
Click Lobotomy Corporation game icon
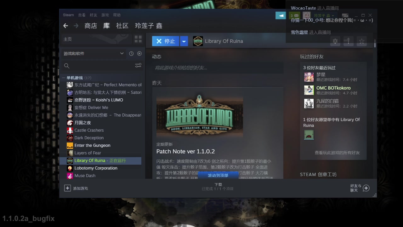click(70, 168)
